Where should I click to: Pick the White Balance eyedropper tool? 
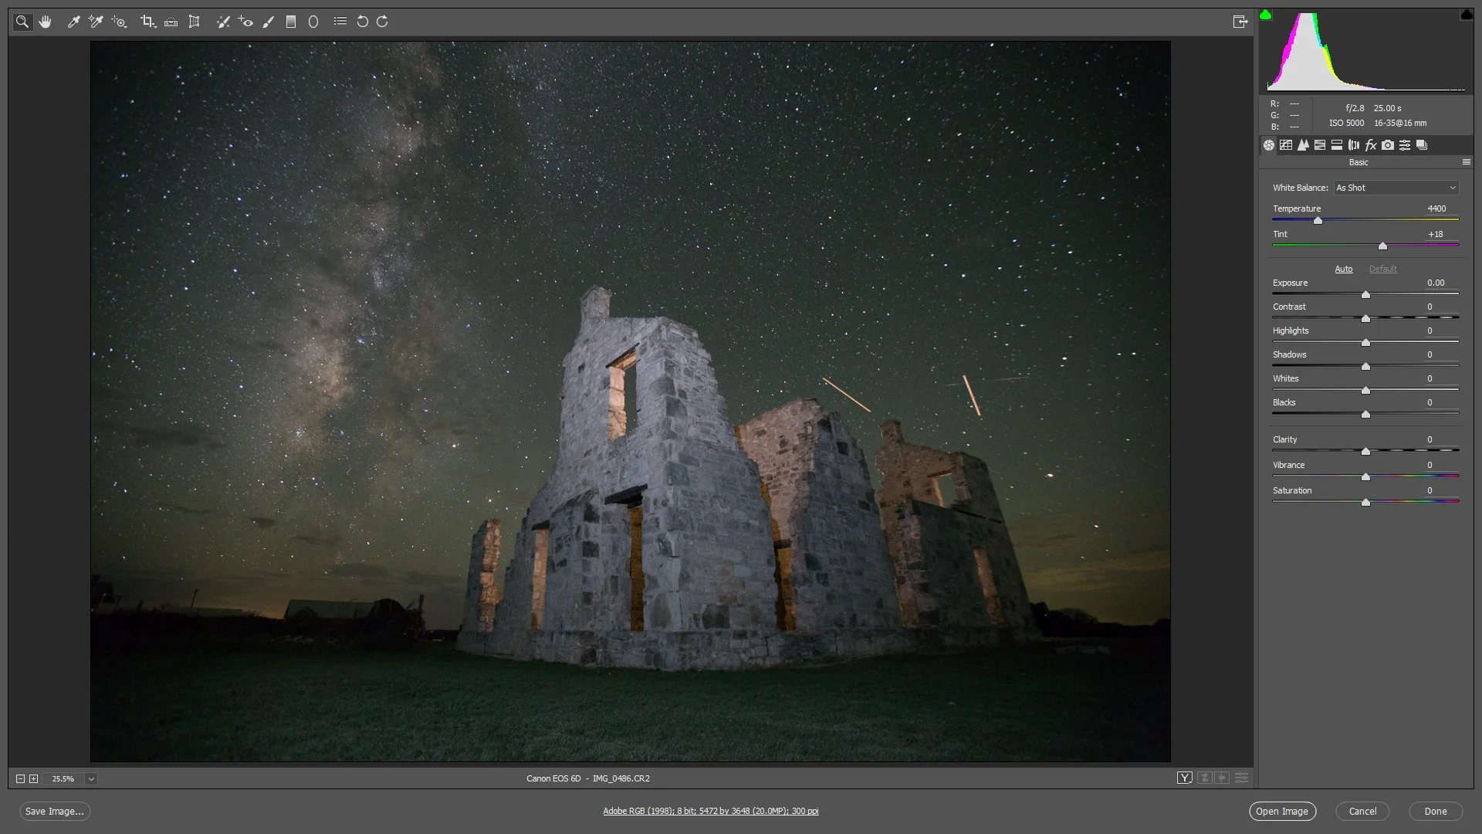(x=74, y=22)
